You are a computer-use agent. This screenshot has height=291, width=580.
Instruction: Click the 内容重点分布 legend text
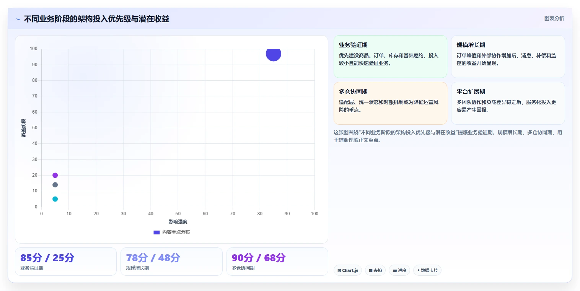pos(176,232)
